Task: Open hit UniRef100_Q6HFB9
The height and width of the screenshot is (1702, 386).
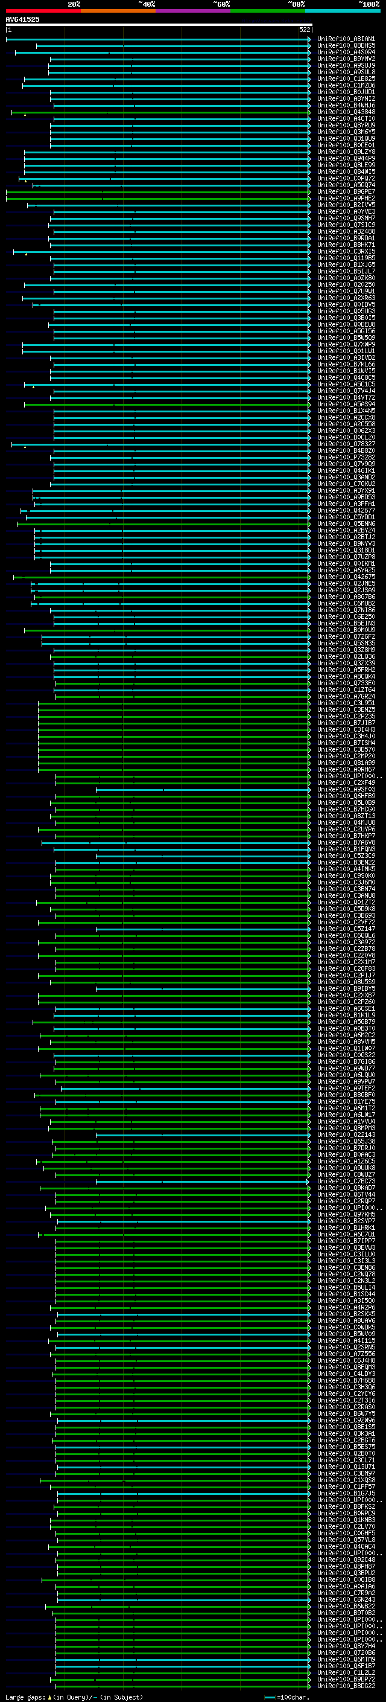Action: tap(346, 796)
